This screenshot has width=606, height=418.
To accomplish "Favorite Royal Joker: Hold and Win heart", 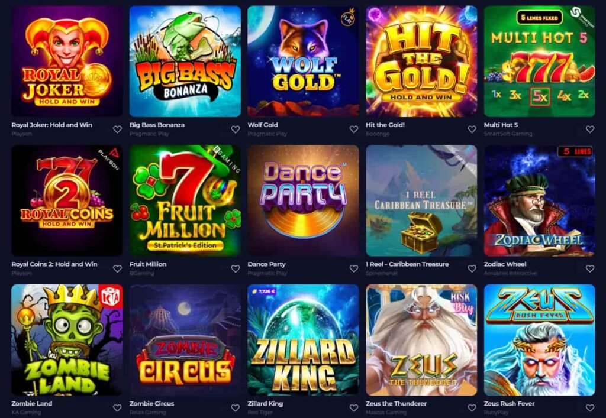I will (118, 129).
